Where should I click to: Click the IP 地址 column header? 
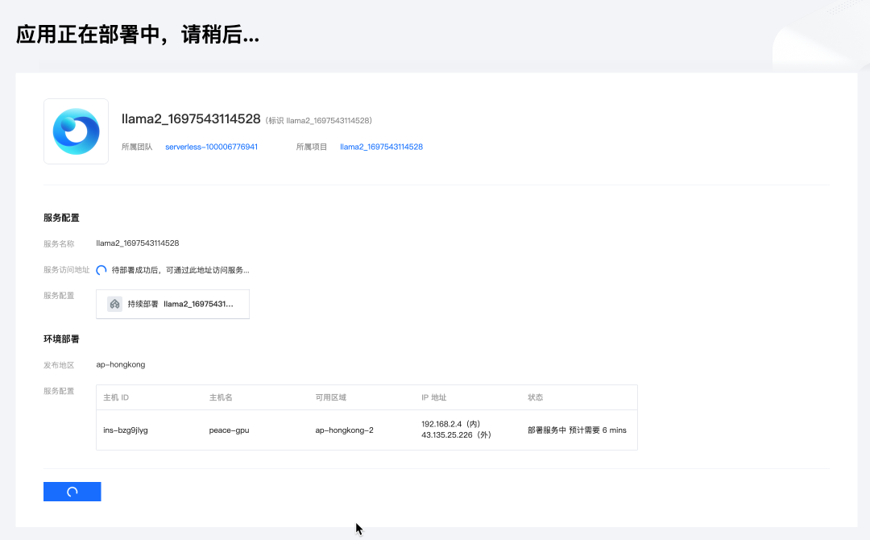(434, 397)
